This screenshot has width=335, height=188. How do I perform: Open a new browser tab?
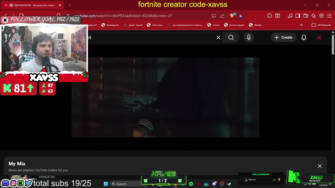(x=70, y=5)
